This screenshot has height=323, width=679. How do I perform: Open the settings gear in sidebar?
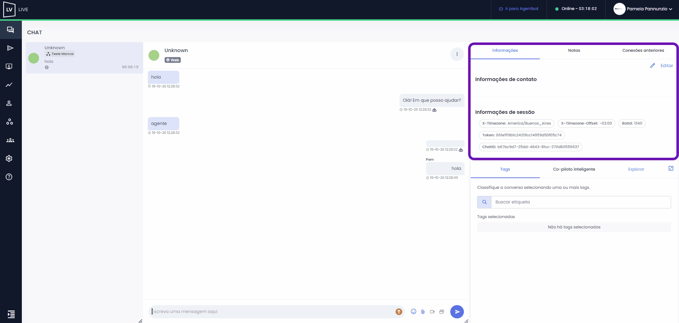click(9, 158)
